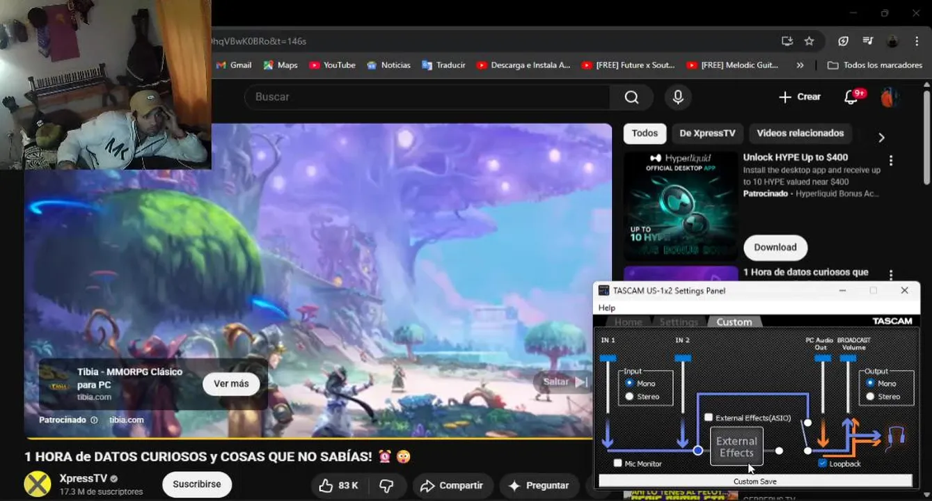932x501 pixels.
Task: Select the Custom tab in TASCAM panel
Action: point(734,322)
